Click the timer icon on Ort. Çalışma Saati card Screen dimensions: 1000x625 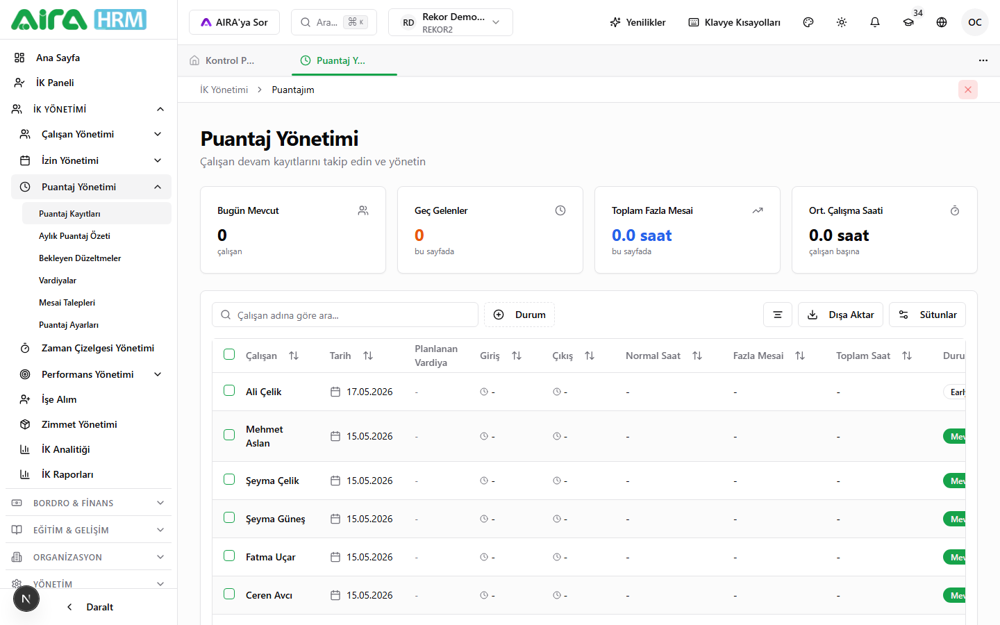(x=955, y=210)
